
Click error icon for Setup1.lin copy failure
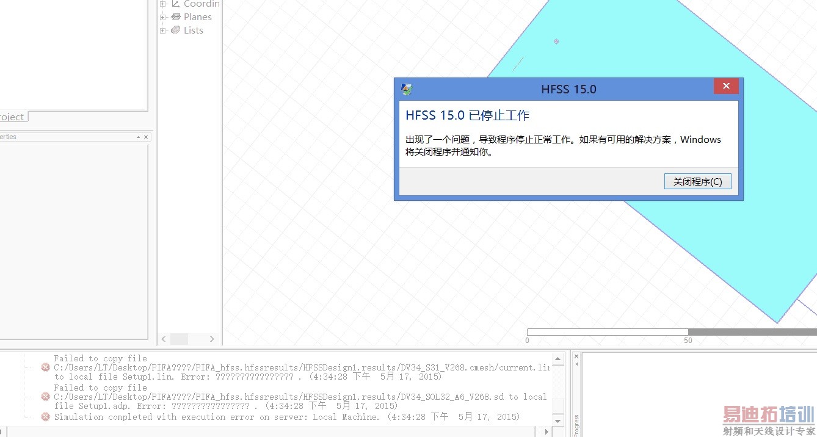pos(45,367)
